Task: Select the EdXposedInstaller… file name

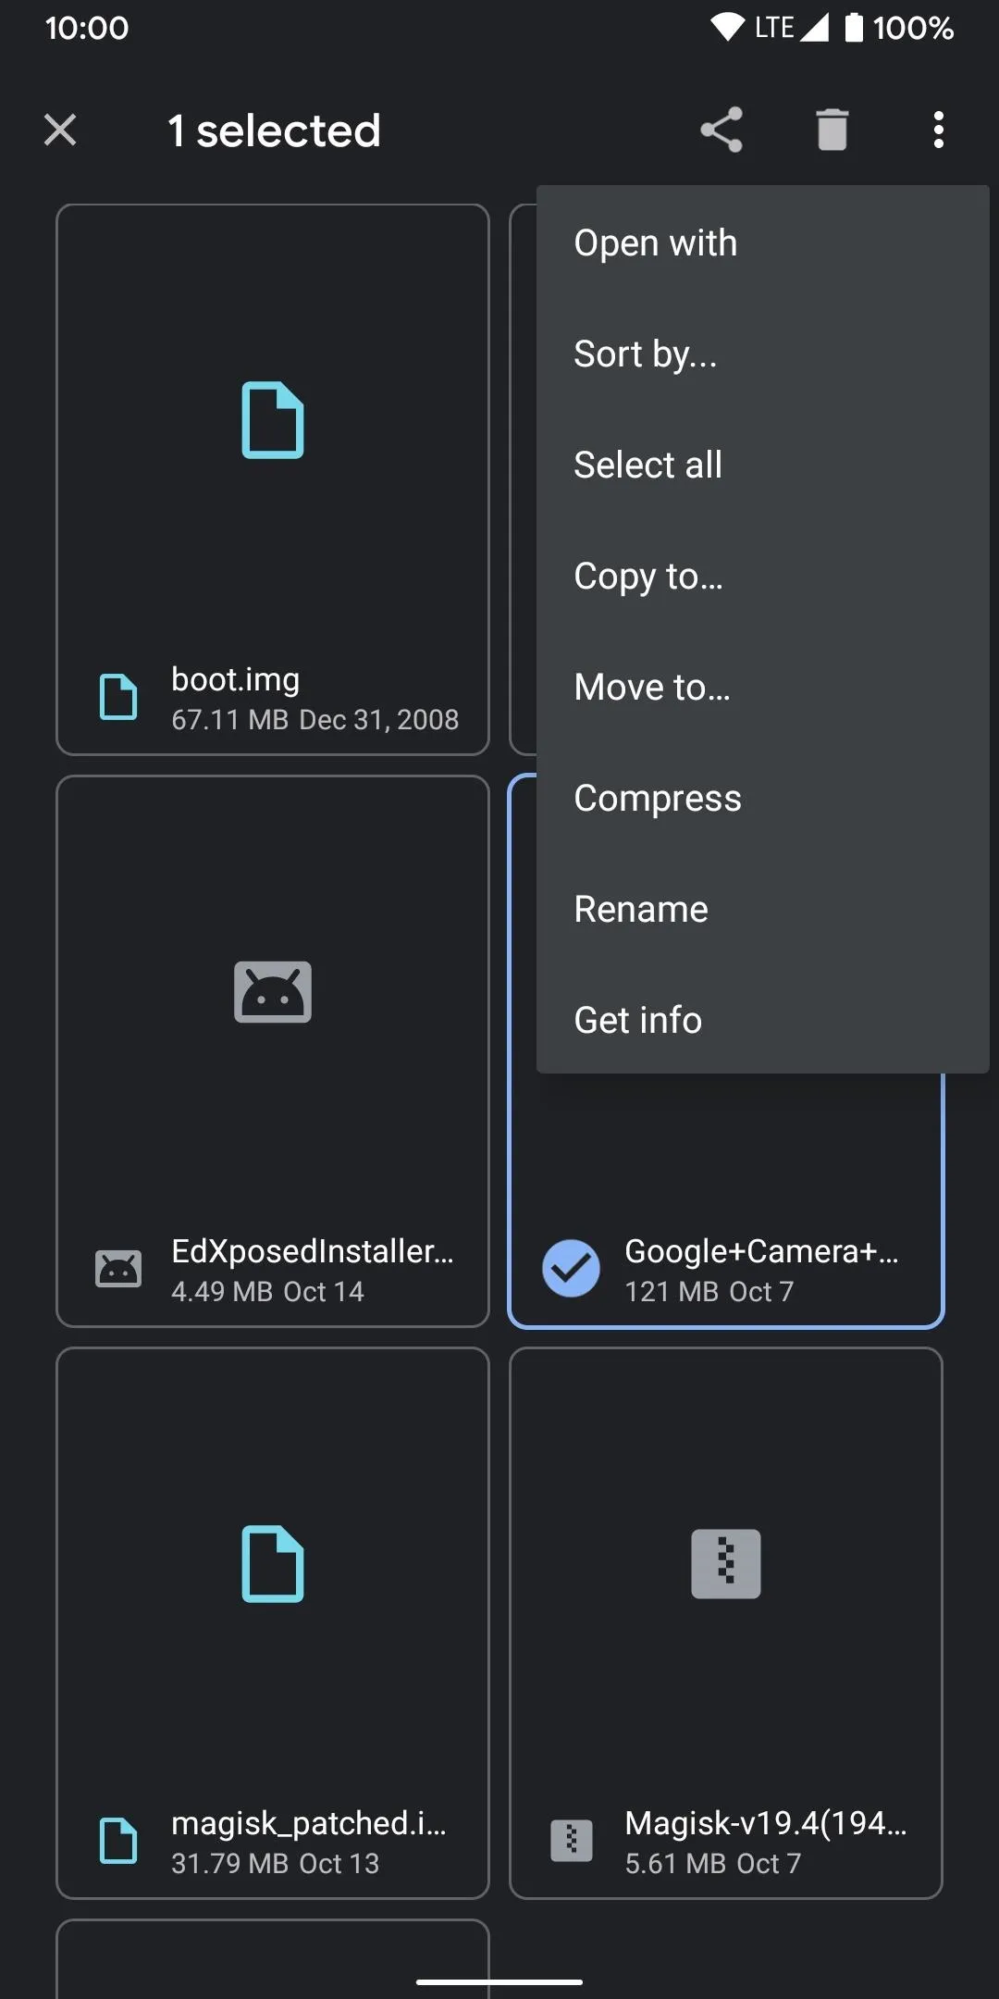Action: pyautogui.click(x=313, y=1251)
